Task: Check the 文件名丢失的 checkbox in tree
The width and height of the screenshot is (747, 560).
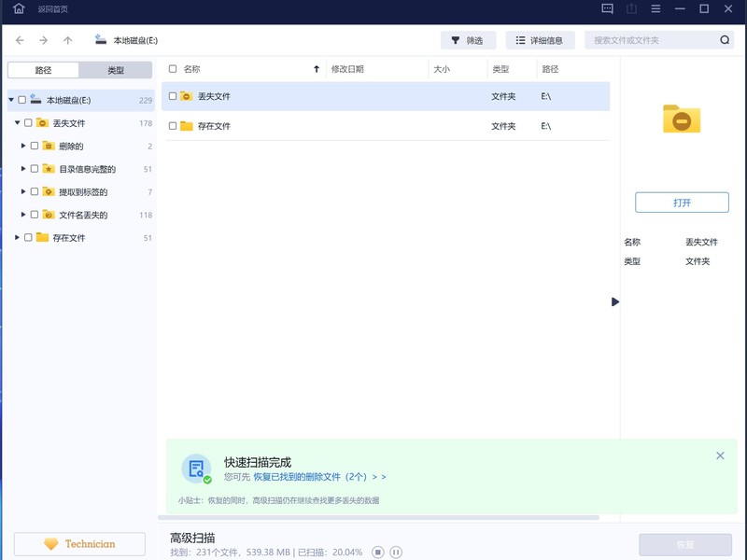Action: 35,215
